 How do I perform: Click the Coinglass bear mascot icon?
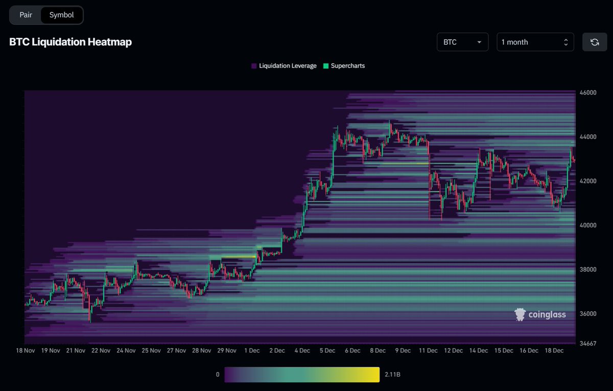point(520,314)
